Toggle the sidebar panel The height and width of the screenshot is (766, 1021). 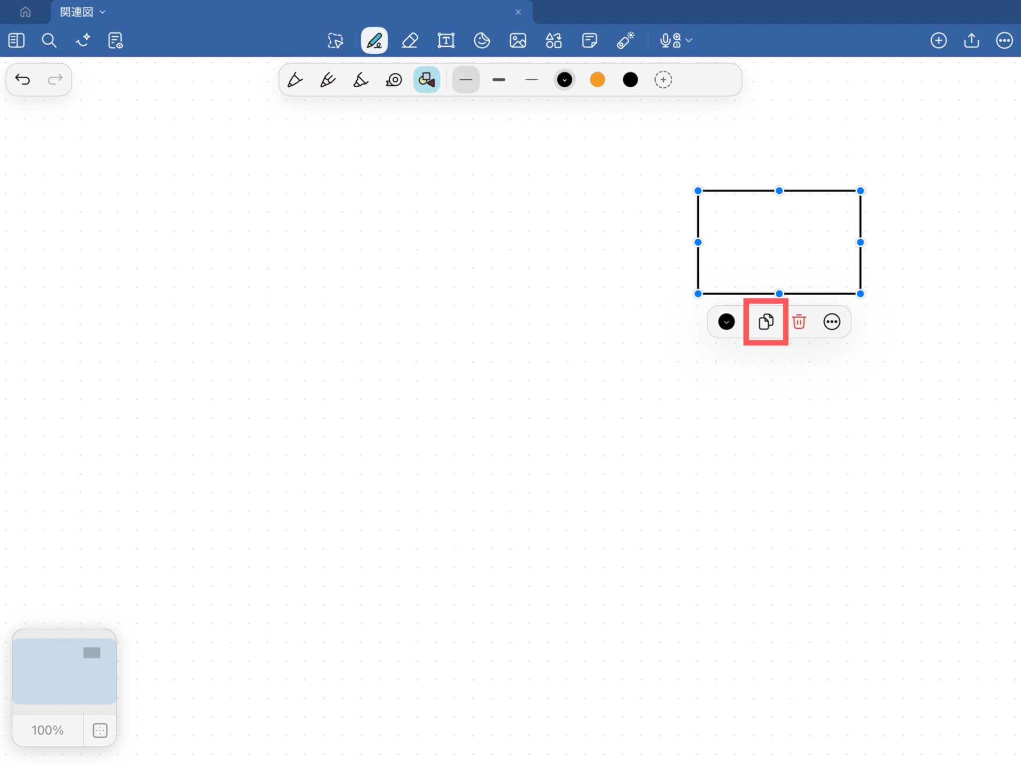pyautogui.click(x=16, y=40)
